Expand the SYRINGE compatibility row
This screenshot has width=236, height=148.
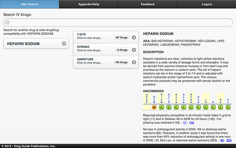coord(106,50)
